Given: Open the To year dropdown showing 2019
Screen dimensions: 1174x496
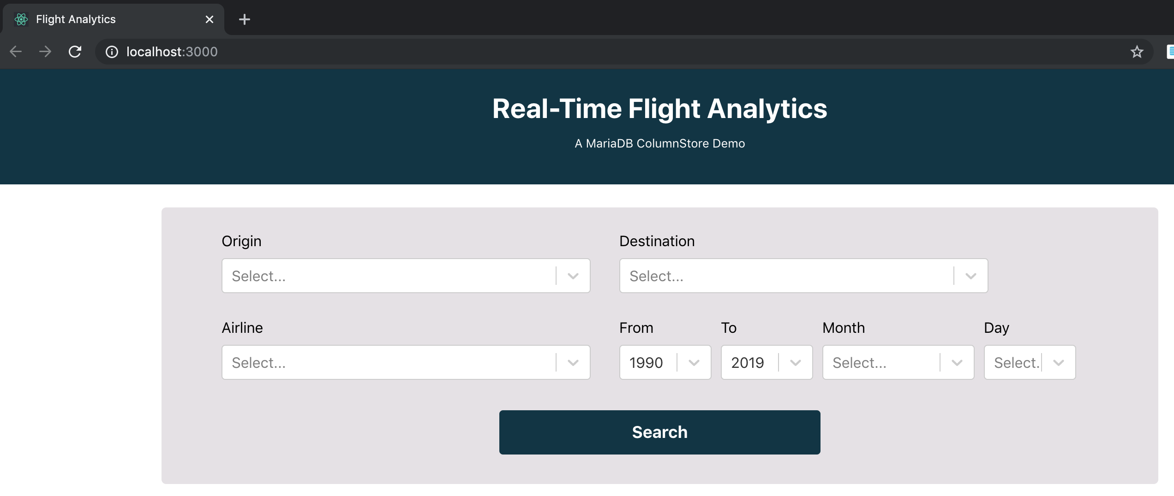Looking at the screenshot, I should 766,363.
